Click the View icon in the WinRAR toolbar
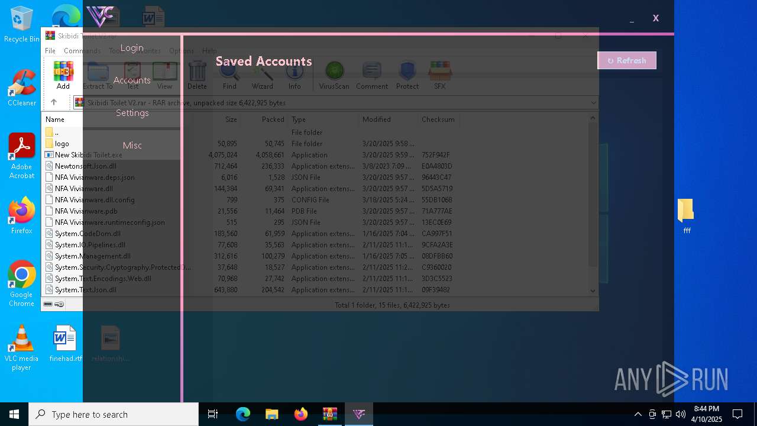Viewport: 757px width, 426px height. (x=164, y=75)
